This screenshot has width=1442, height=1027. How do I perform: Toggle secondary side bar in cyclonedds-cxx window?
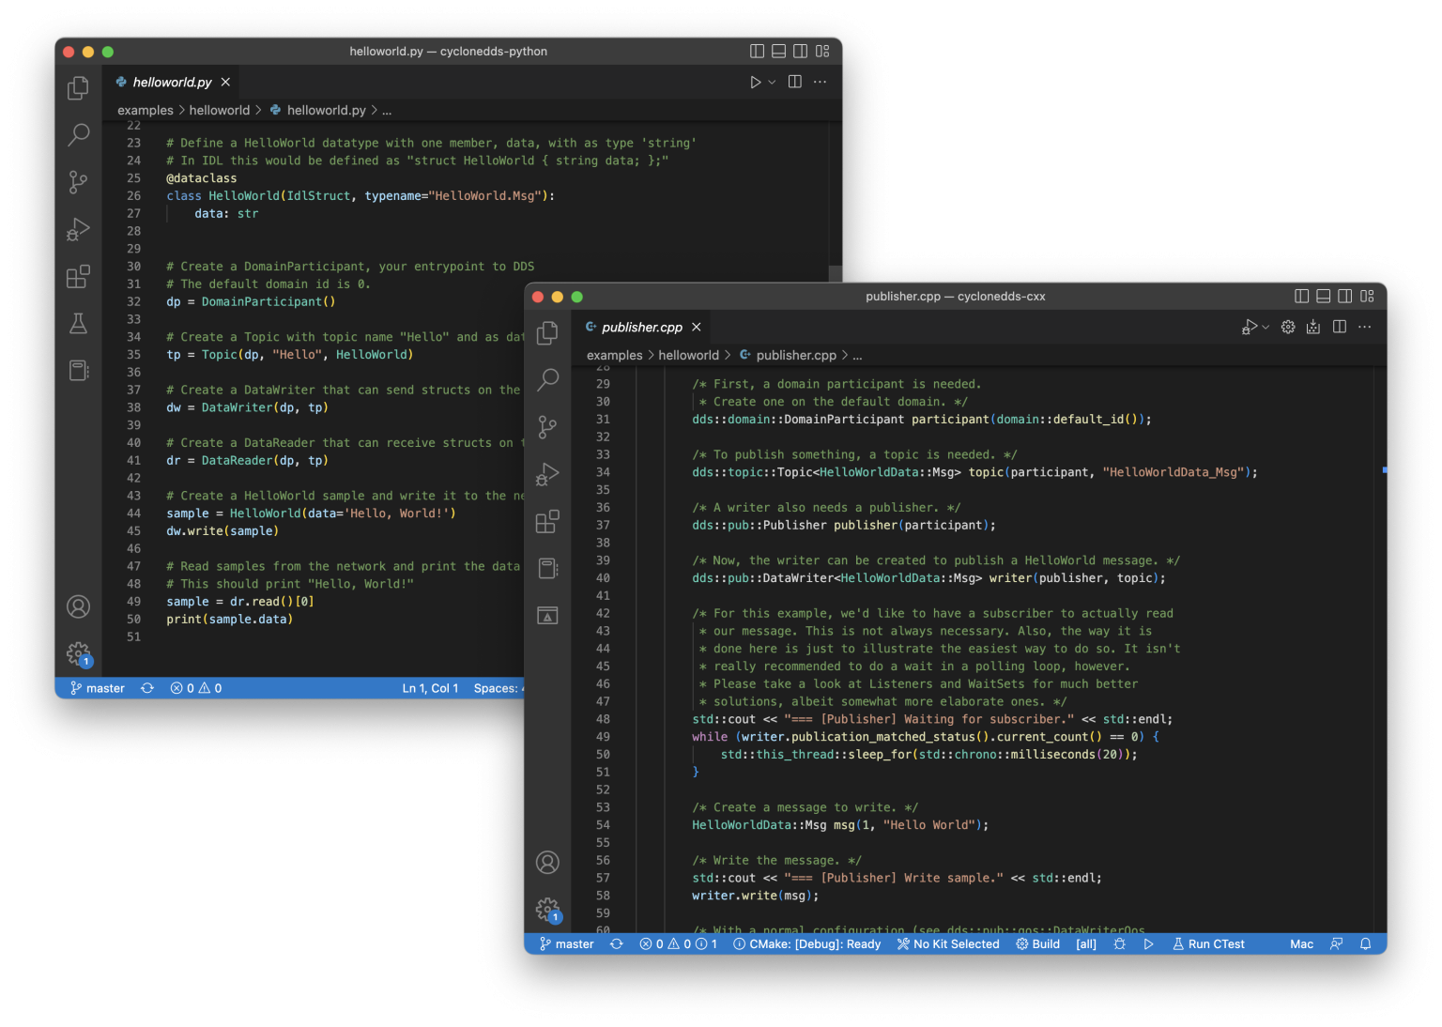[x=1344, y=297]
